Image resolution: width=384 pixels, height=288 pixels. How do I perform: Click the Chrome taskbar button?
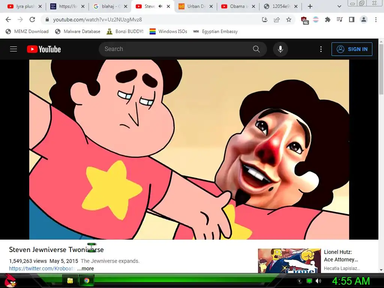tap(87, 280)
